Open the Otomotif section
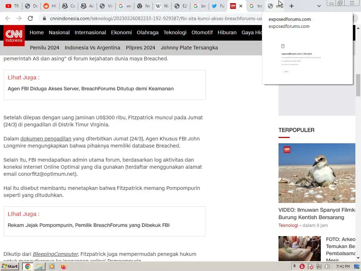This screenshot has width=361, height=271. point(202,32)
